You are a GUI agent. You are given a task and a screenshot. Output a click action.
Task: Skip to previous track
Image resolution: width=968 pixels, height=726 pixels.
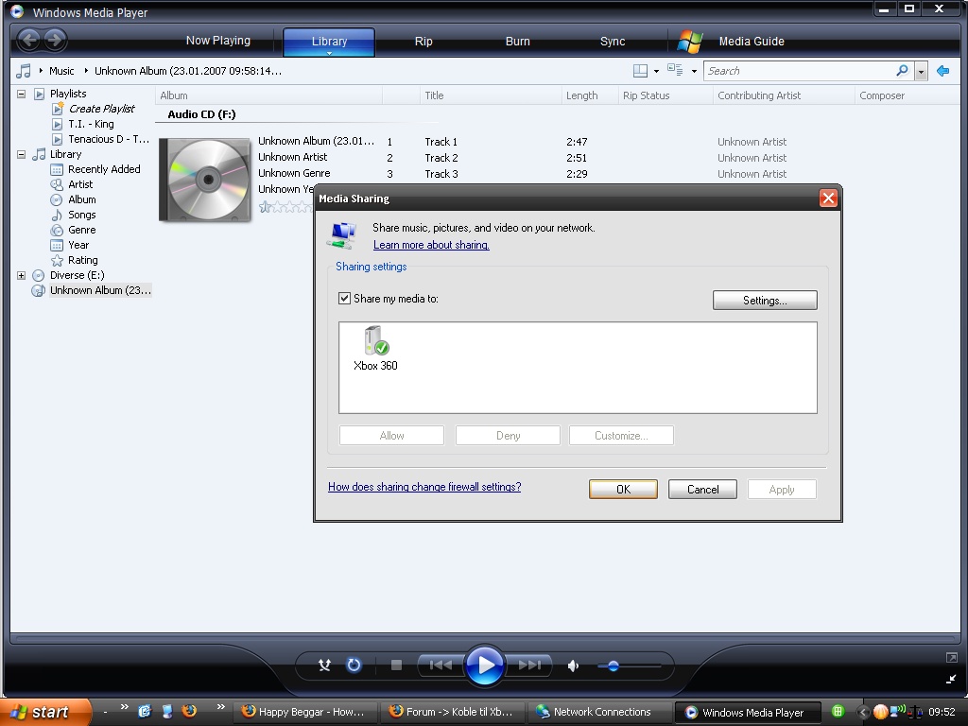tap(441, 665)
